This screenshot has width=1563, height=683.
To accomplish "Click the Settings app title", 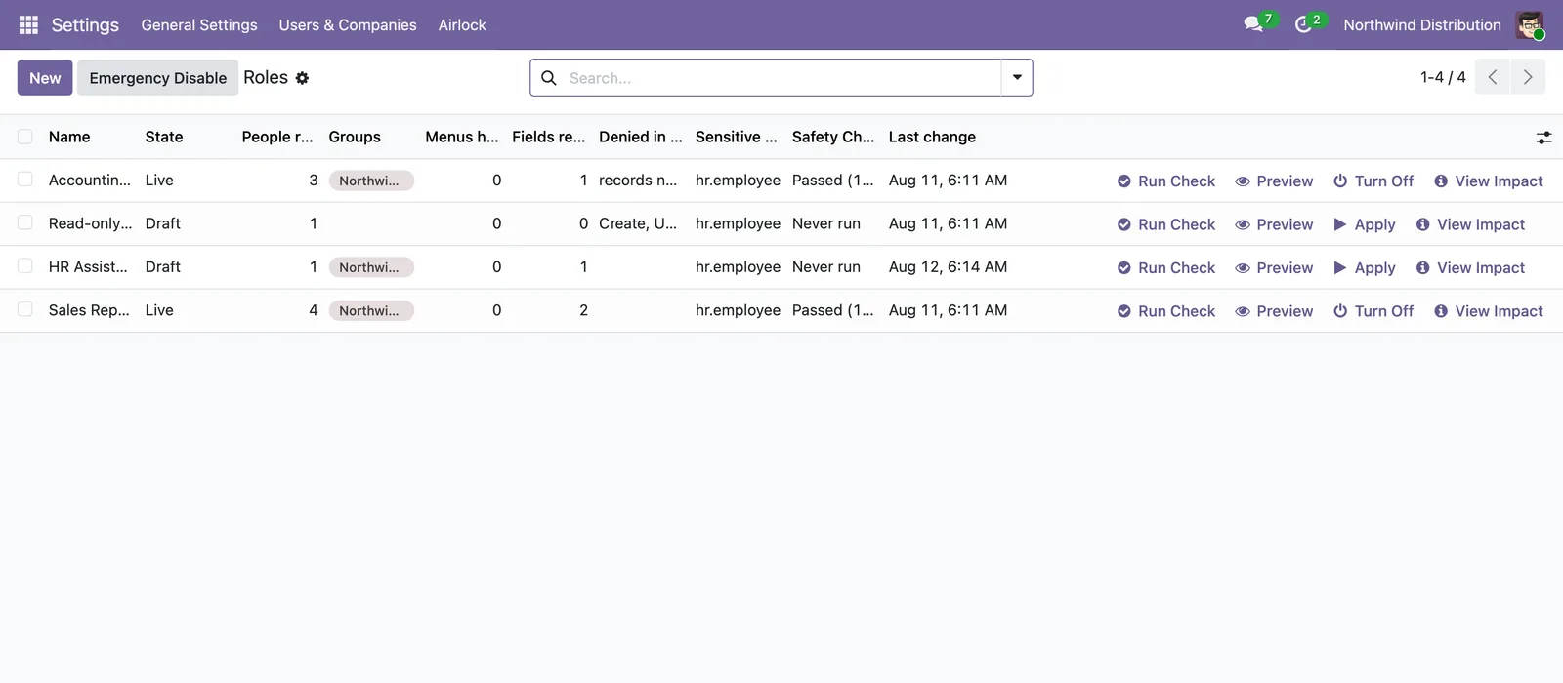I will point(85,24).
